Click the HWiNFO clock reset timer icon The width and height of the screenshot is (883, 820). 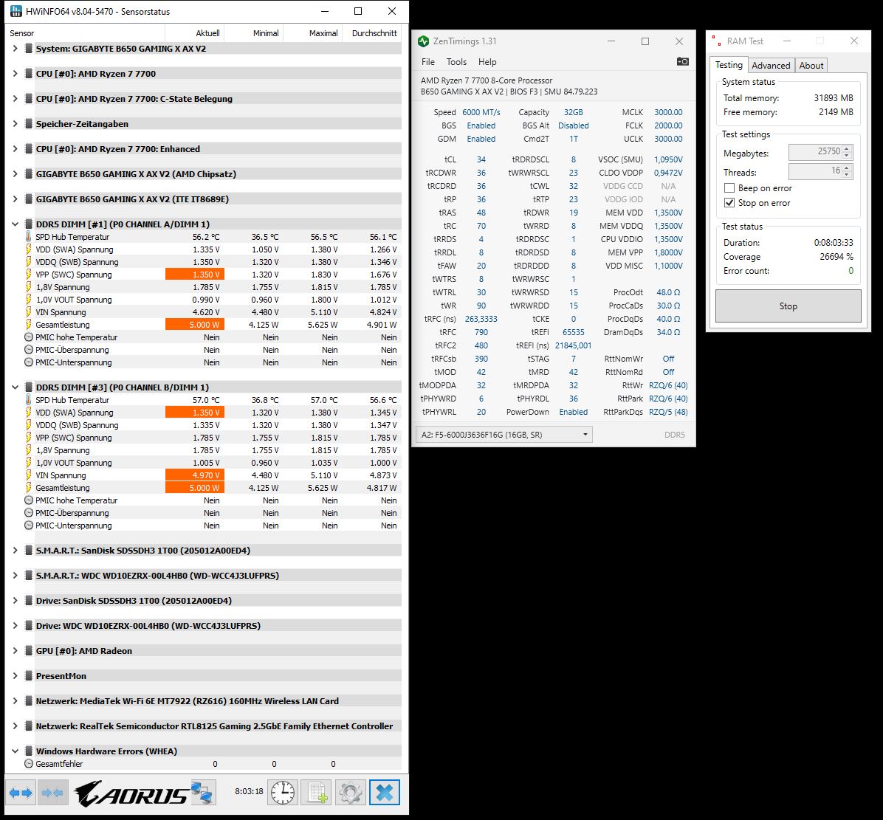[283, 793]
